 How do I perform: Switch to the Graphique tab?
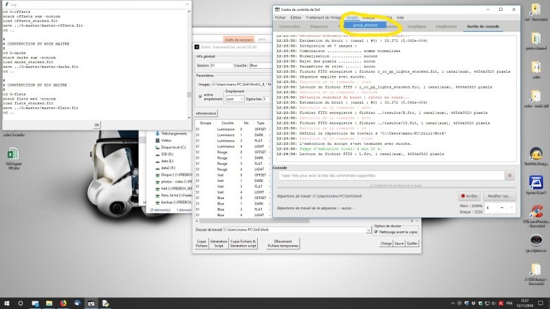click(x=417, y=27)
